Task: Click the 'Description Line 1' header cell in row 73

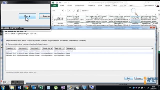Action: pyautogui.click(x=97, y=18)
